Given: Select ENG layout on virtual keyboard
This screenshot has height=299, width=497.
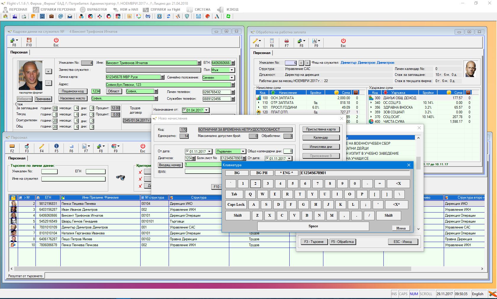Looking at the screenshot, I should (286, 173).
